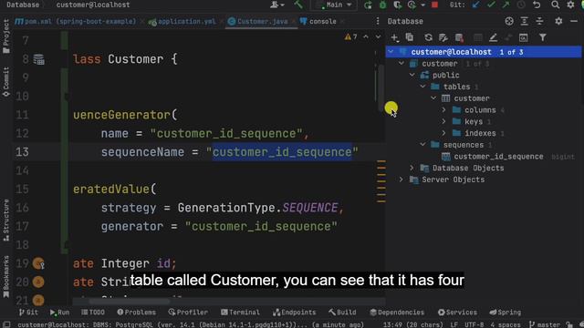Open Run tool window in bottom bar
This screenshot has height=328, width=584.
(x=59, y=312)
